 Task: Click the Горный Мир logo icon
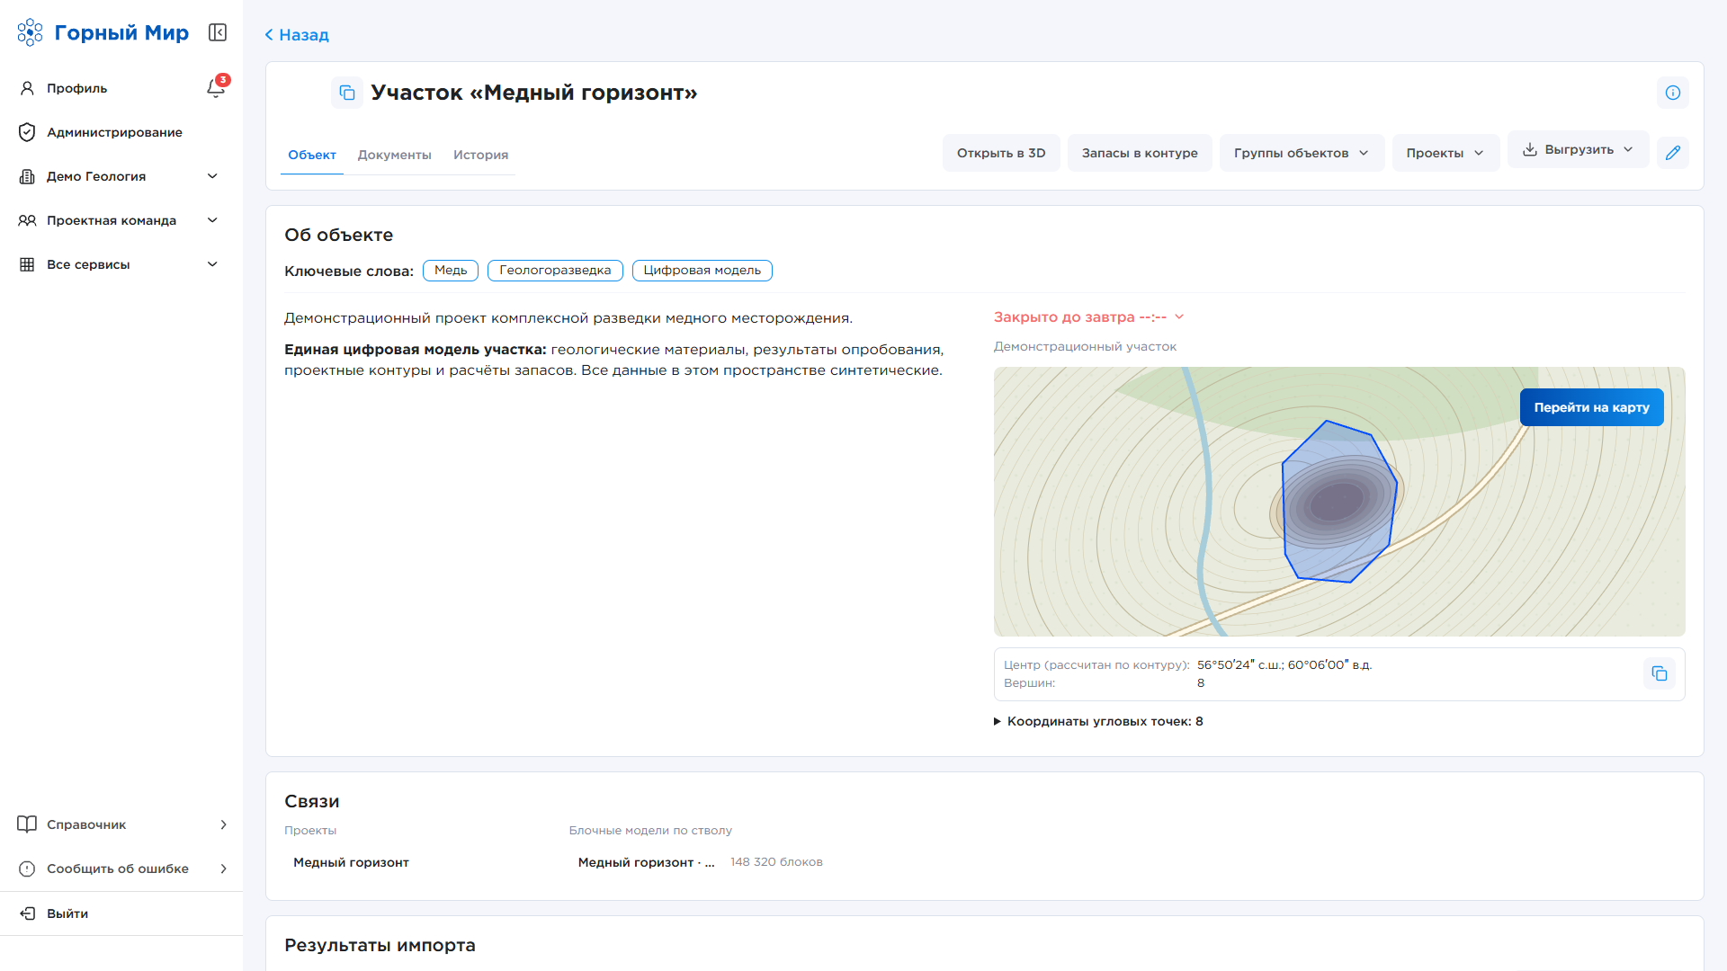click(30, 32)
